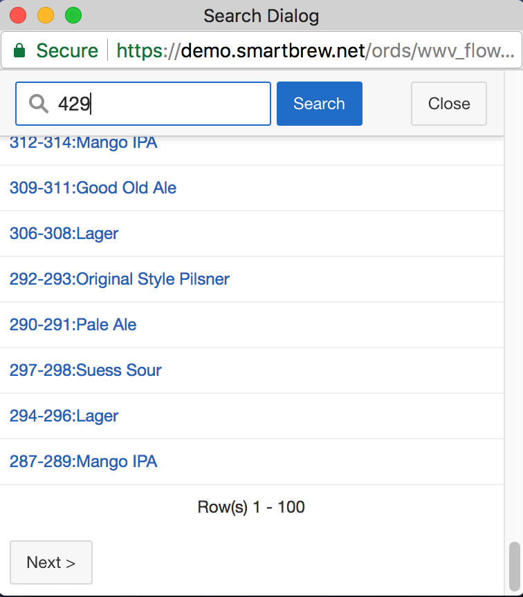523x597 pixels.
Task: Select the 287-289:Mango IPA result
Action: click(83, 462)
